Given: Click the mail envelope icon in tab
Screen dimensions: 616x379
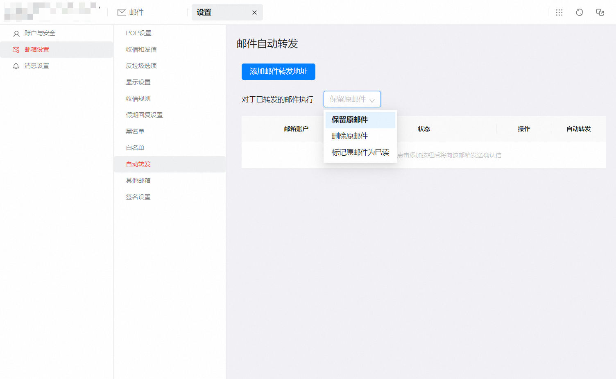Looking at the screenshot, I should coord(122,12).
